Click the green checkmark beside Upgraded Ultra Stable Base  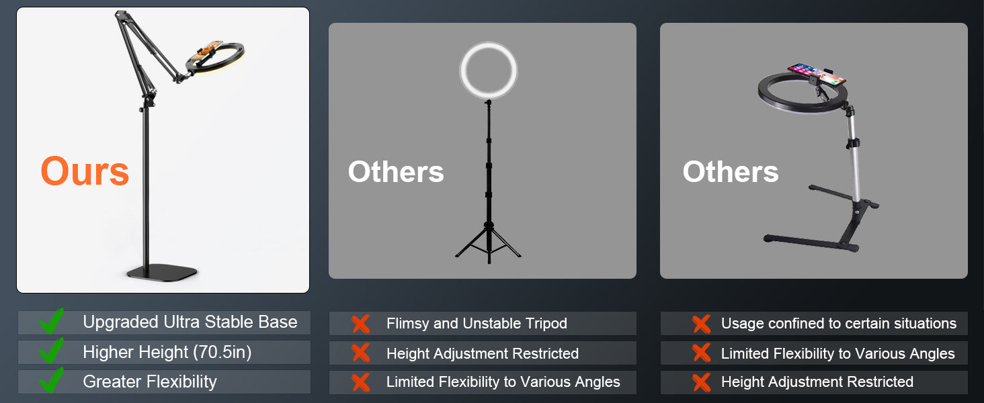[51, 322]
